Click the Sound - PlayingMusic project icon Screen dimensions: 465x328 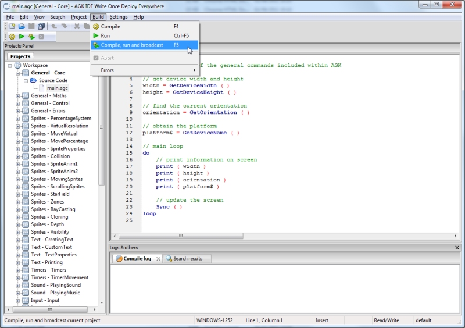coord(26,293)
